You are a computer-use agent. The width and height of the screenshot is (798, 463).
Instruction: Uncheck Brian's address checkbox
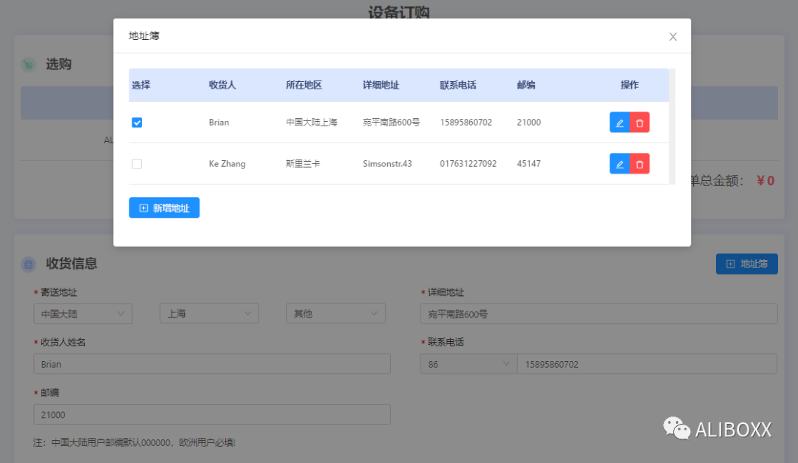tap(137, 123)
